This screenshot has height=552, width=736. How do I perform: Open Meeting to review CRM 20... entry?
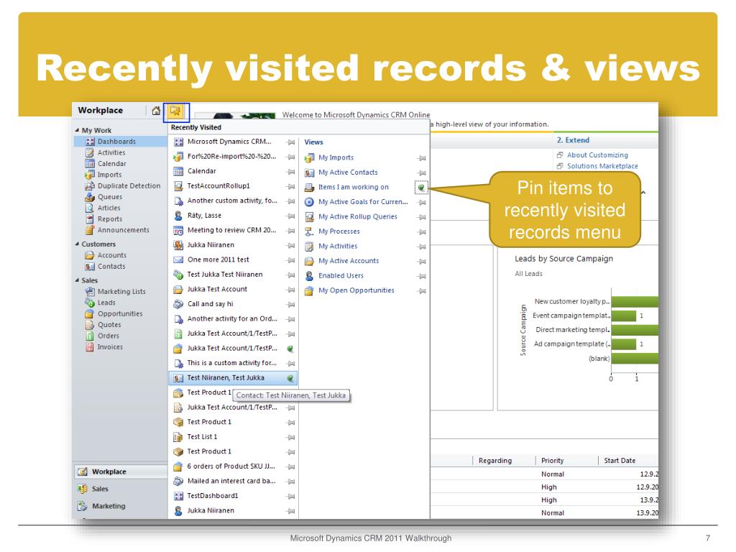231,230
